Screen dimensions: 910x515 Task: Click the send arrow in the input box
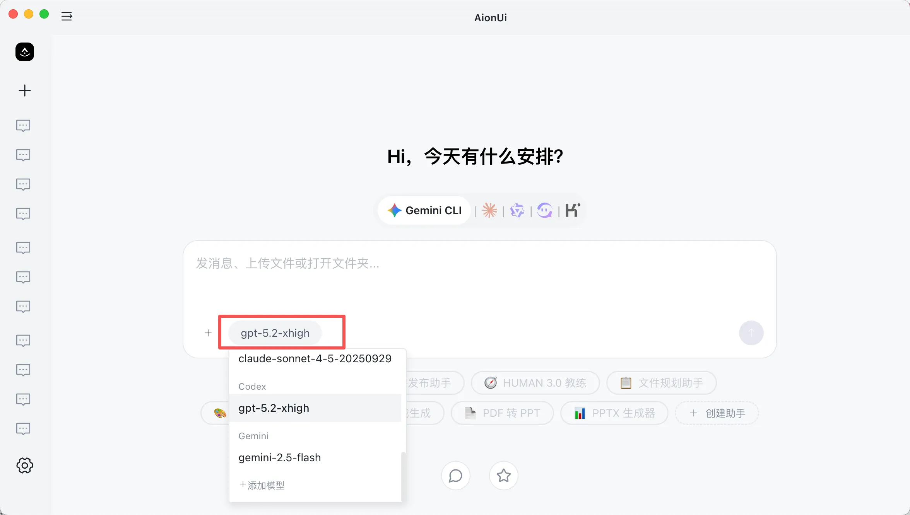(751, 333)
